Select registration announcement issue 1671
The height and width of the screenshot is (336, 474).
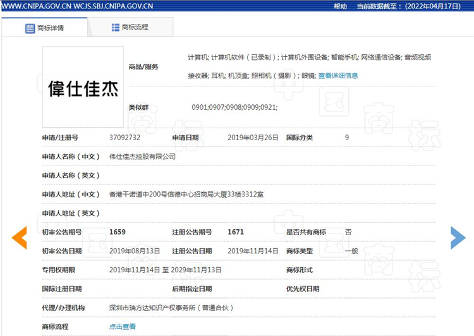(236, 232)
